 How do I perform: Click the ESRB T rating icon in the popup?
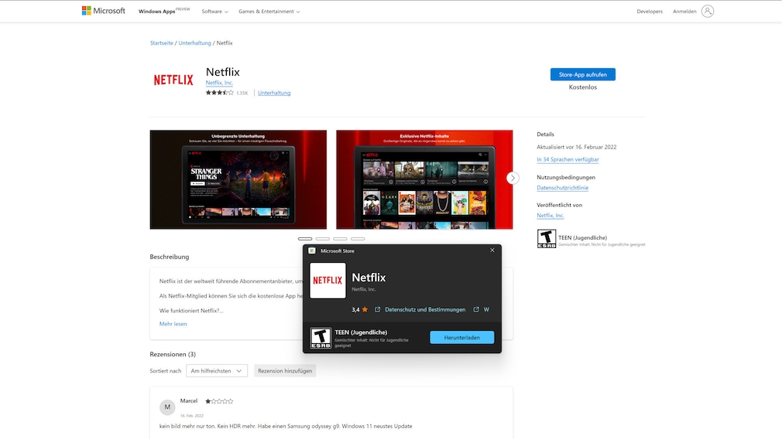tap(321, 338)
